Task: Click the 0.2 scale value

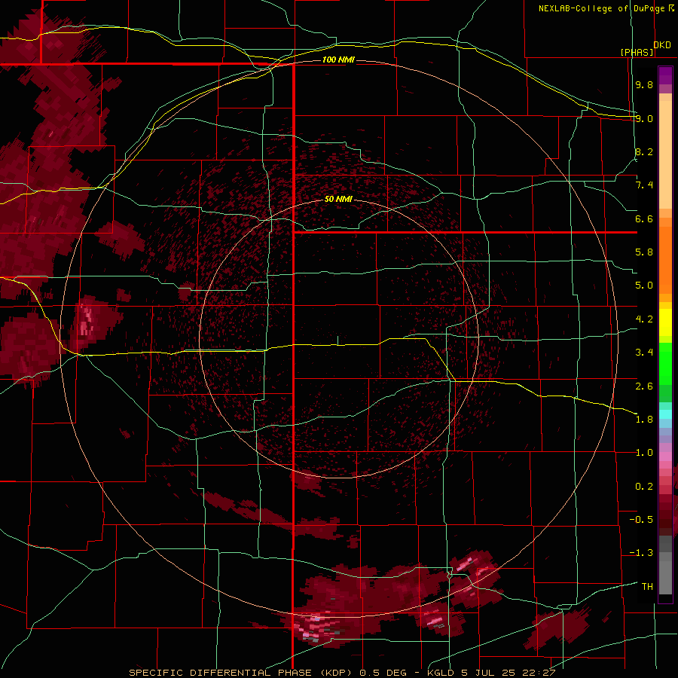Action: tap(644, 487)
